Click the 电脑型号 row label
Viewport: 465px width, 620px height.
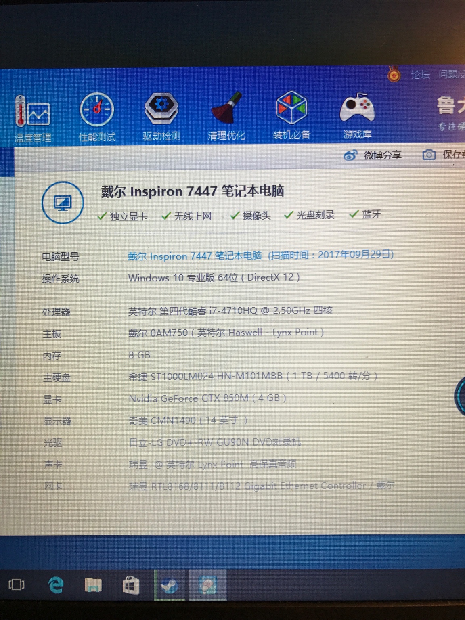pos(61,257)
